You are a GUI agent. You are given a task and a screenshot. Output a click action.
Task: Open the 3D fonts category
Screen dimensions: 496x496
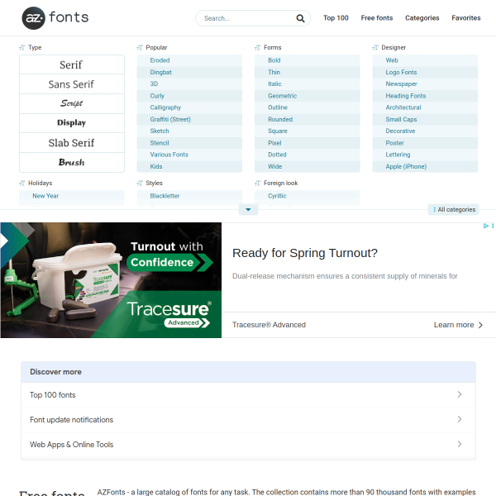tap(189, 83)
